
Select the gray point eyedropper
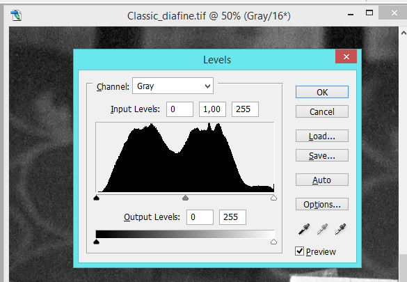(x=322, y=229)
